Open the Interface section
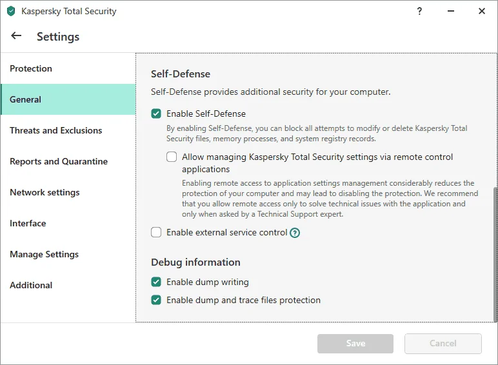This screenshot has height=365, width=498. [x=68, y=223]
